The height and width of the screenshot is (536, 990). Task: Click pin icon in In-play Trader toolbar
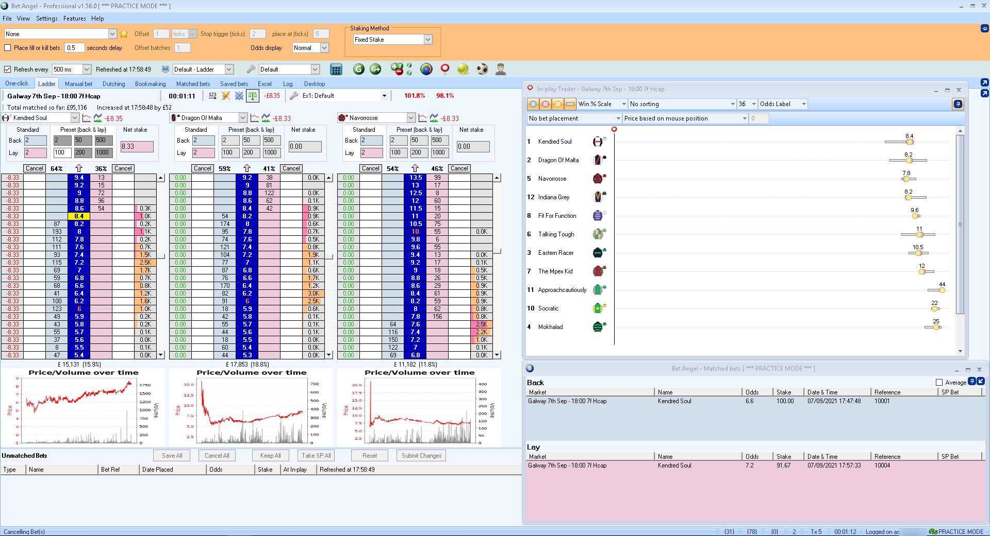pyautogui.click(x=958, y=104)
